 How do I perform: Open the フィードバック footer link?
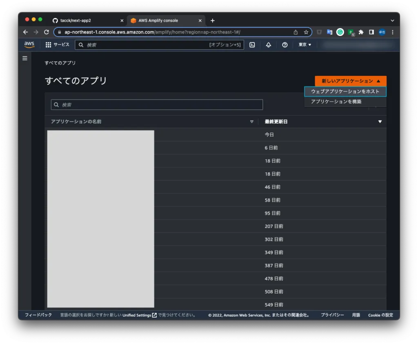38,315
